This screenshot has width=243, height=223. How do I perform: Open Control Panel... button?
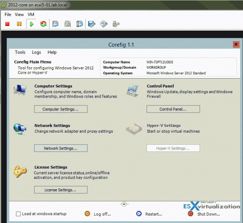pos(173,109)
